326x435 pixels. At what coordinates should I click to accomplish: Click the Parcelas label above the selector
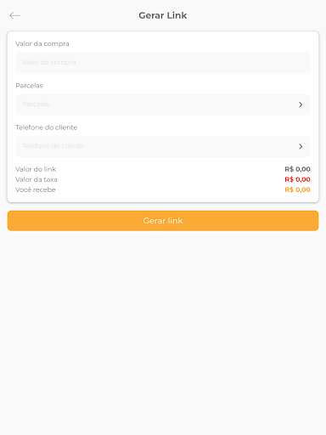[x=29, y=86]
